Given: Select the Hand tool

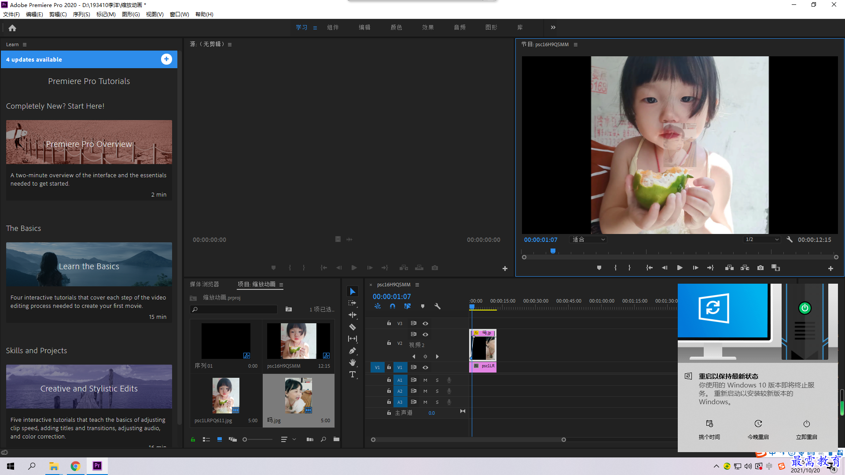Looking at the screenshot, I should tap(353, 362).
